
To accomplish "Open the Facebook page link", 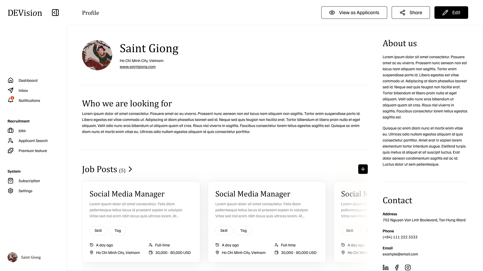I will (x=397, y=267).
